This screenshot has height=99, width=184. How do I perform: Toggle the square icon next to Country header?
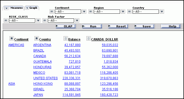click(x=36, y=38)
